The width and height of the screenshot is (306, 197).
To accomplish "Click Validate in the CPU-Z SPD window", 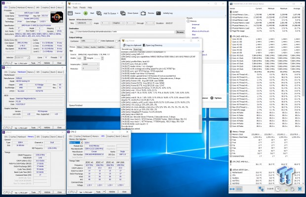I will coord(112,192).
